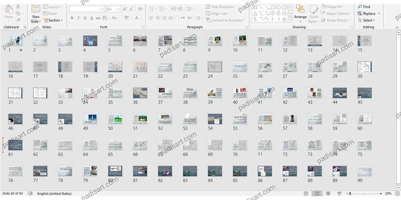Expand the Replace dropdown arrow
The height and width of the screenshot is (200, 401).
pyautogui.click(x=379, y=14)
